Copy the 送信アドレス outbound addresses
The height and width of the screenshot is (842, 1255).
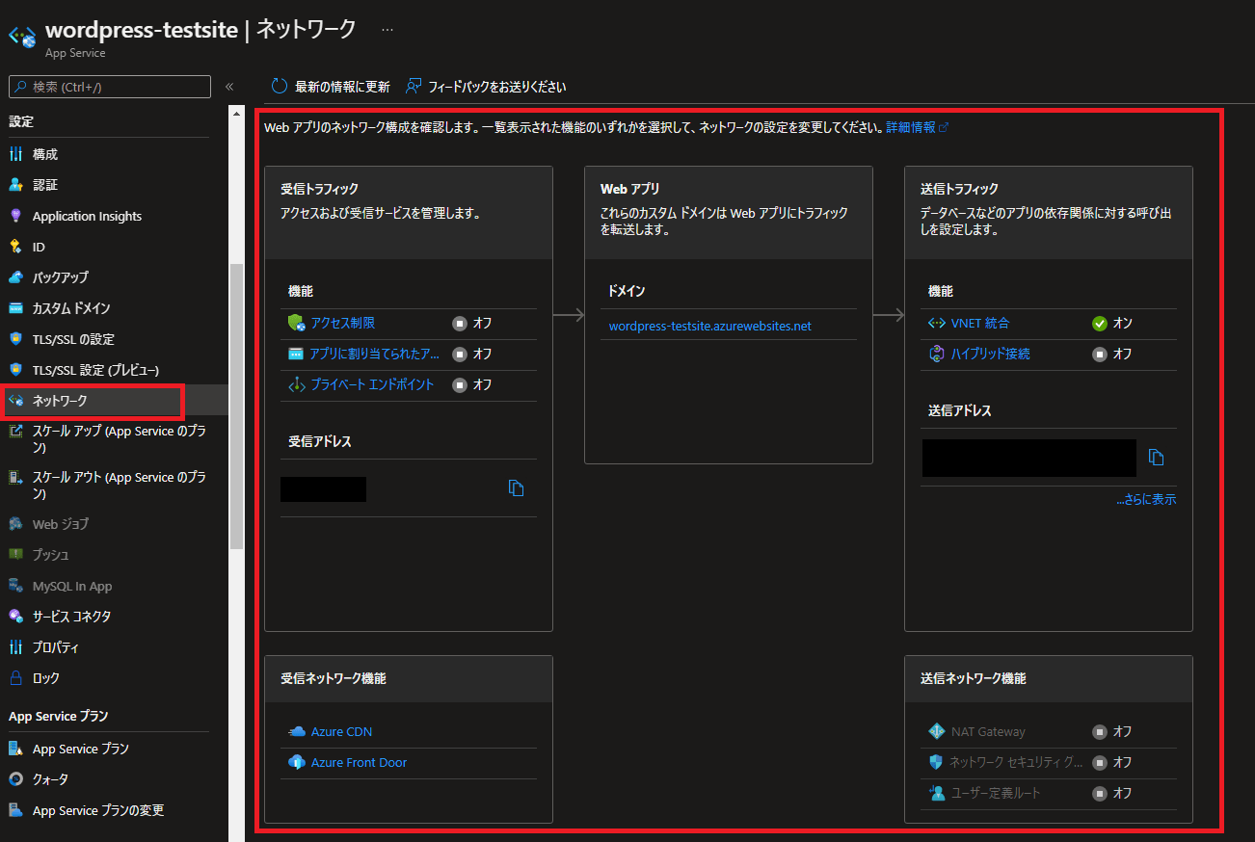[x=1157, y=458]
